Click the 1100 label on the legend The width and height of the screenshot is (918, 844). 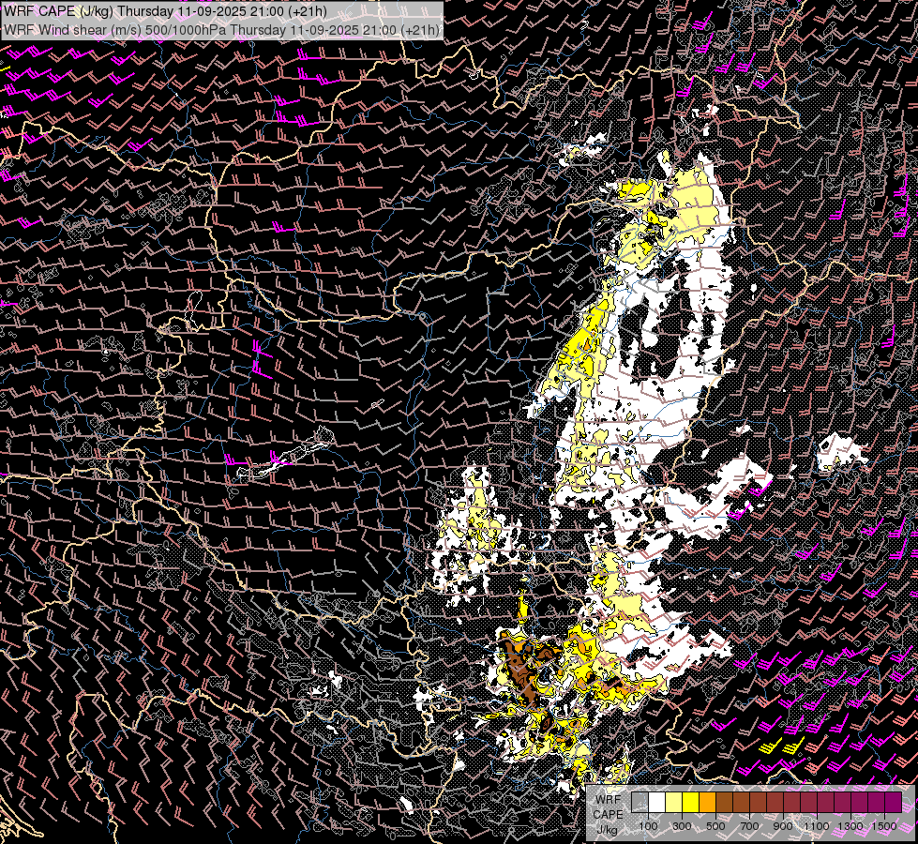coord(817,826)
